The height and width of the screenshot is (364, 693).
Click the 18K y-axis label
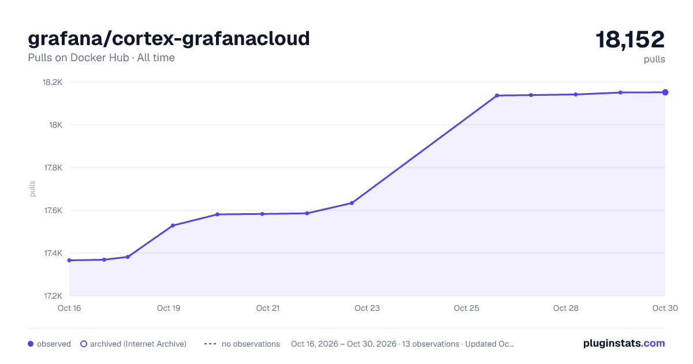click(x=55, y=125)
